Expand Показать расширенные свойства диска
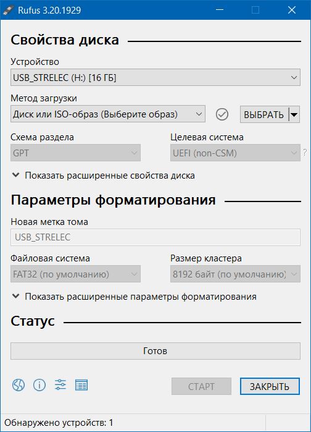The height and width of the screenshot is (432, 311). 104,176
